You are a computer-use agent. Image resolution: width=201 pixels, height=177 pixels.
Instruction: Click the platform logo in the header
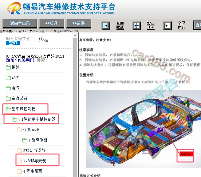click(14, 8)
